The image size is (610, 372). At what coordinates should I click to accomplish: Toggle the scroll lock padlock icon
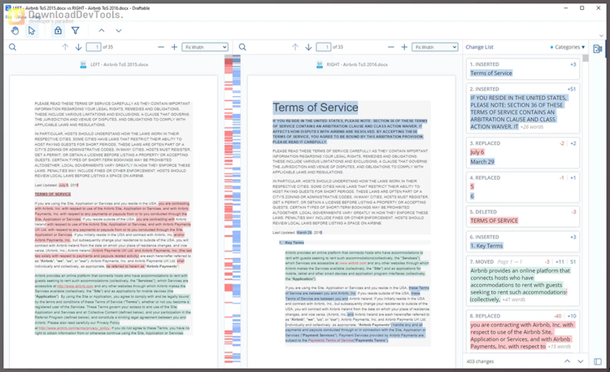click(x=58, y=30)
